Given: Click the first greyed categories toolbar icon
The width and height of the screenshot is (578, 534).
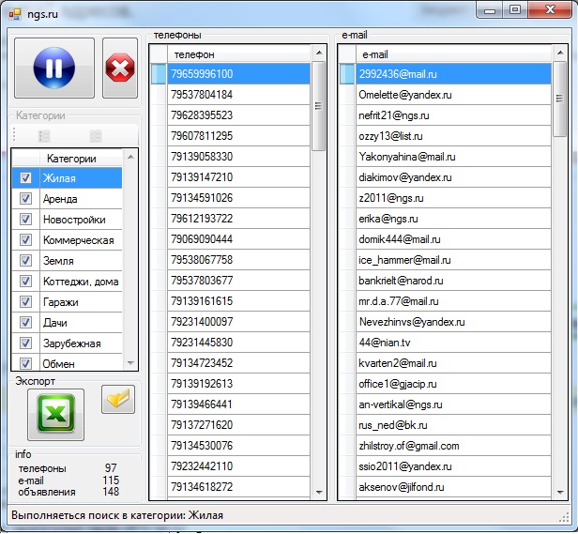Looking at the screenshot, I should pos(44,137).
